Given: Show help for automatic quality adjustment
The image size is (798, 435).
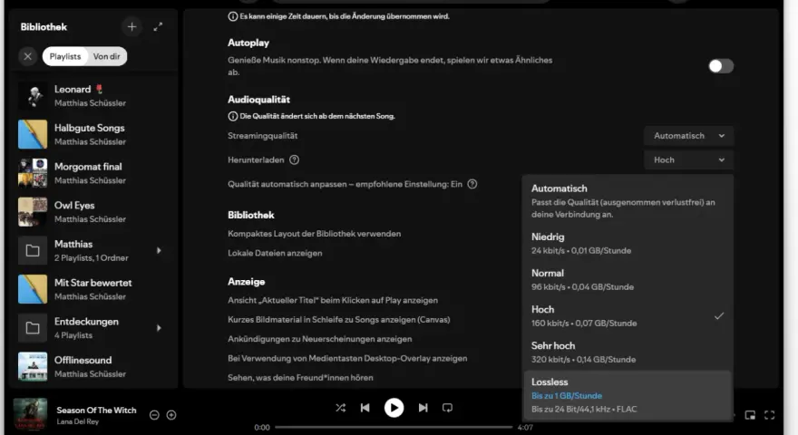Looking at the screenshot, I should click(x=472, y=184).
